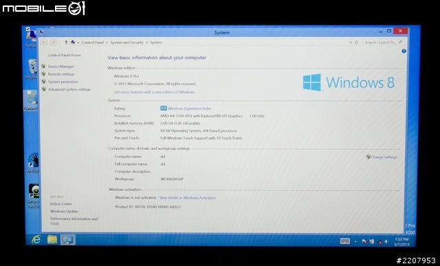Open the address bar history dropdown
This screenshot has height=266, width=440.
click(x=351, y=43)
